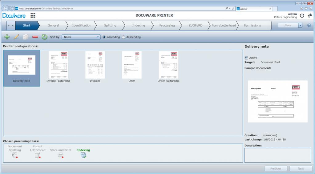Open the megaphone announcements icon
This screenshot has width=315, height=174.
click(310, 15)
